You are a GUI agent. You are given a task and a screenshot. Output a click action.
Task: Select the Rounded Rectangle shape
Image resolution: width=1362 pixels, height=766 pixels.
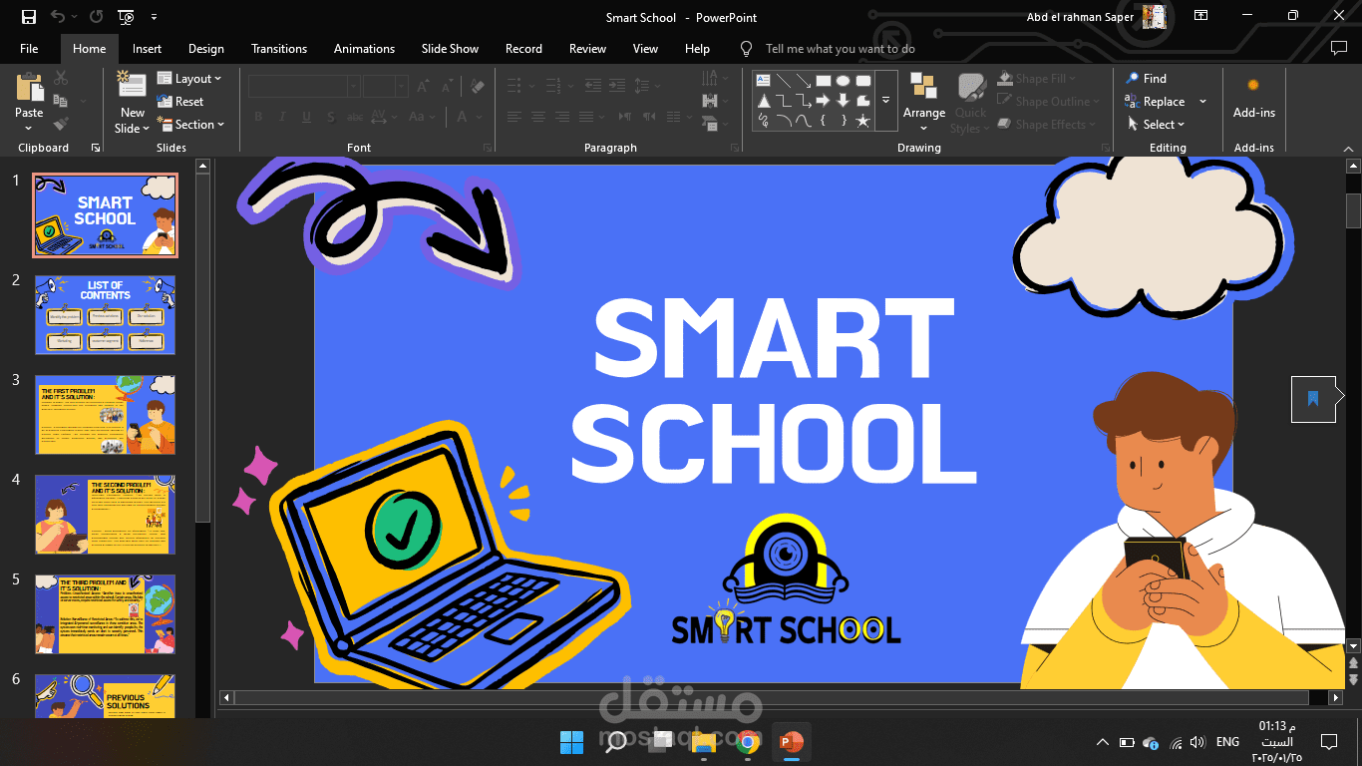pos(863,80)
